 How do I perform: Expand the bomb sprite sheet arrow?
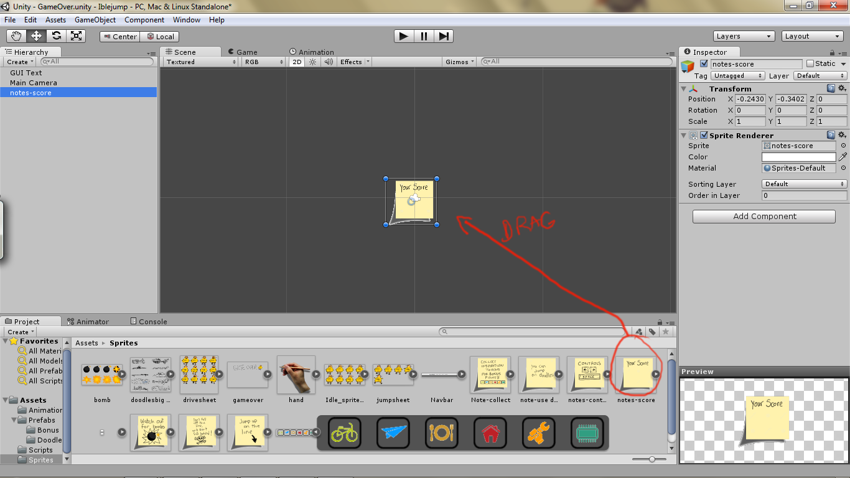[122, 374]
